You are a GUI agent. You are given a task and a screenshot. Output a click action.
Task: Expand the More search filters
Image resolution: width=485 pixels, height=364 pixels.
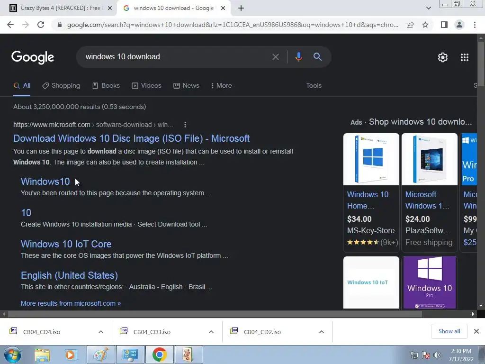(x=222, y=86)
